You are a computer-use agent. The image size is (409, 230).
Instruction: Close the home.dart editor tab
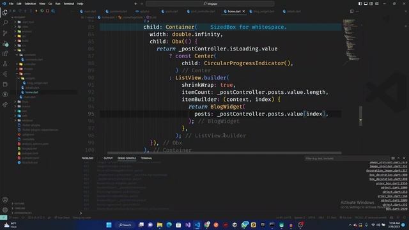(243, 11)
